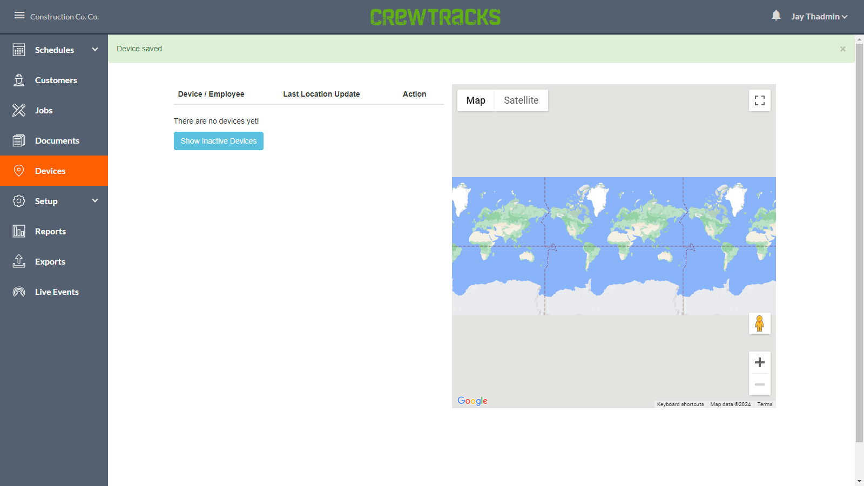View the Reports page

[x=54, y=231]
